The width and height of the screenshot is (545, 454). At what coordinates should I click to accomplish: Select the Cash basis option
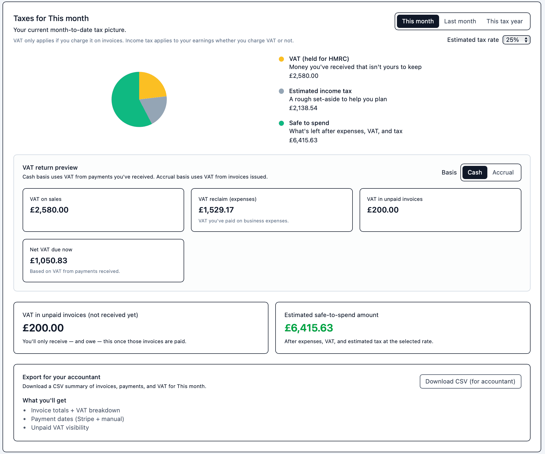(x=475, y=172)
